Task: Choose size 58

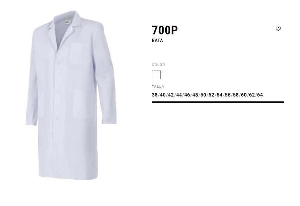Action: point(236,95)
